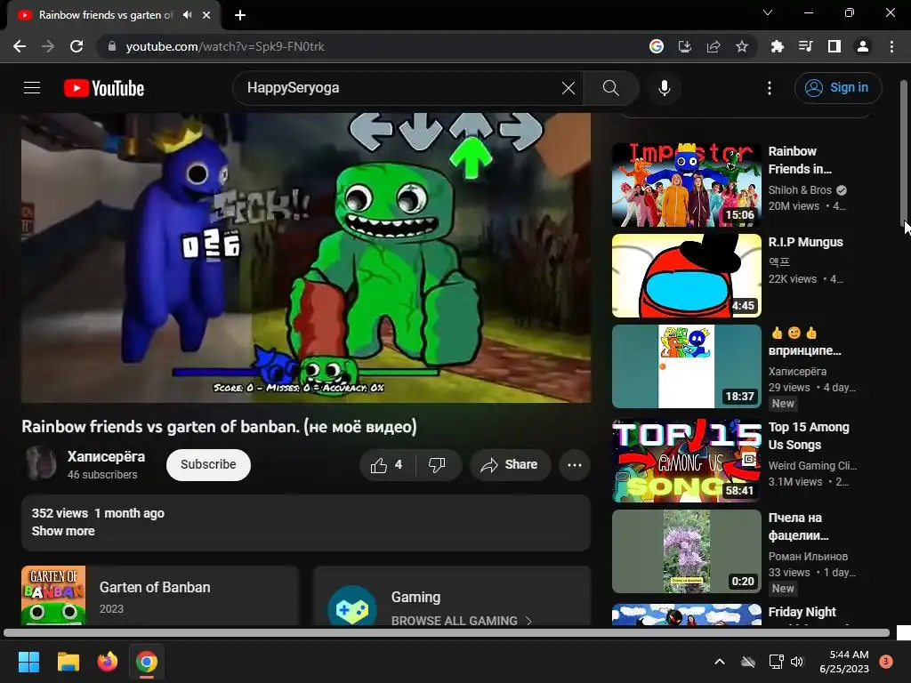Click the video title text
The height and width of the screenshot is (683, 911).
click(219, 427)
